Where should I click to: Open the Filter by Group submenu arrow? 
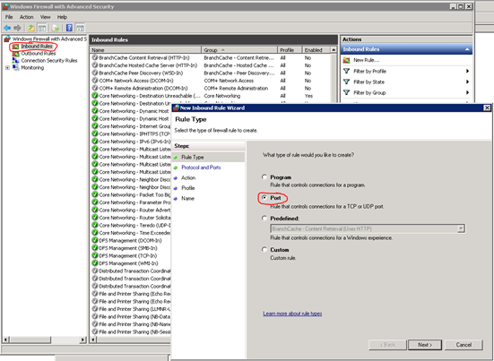tap(467, 92)
